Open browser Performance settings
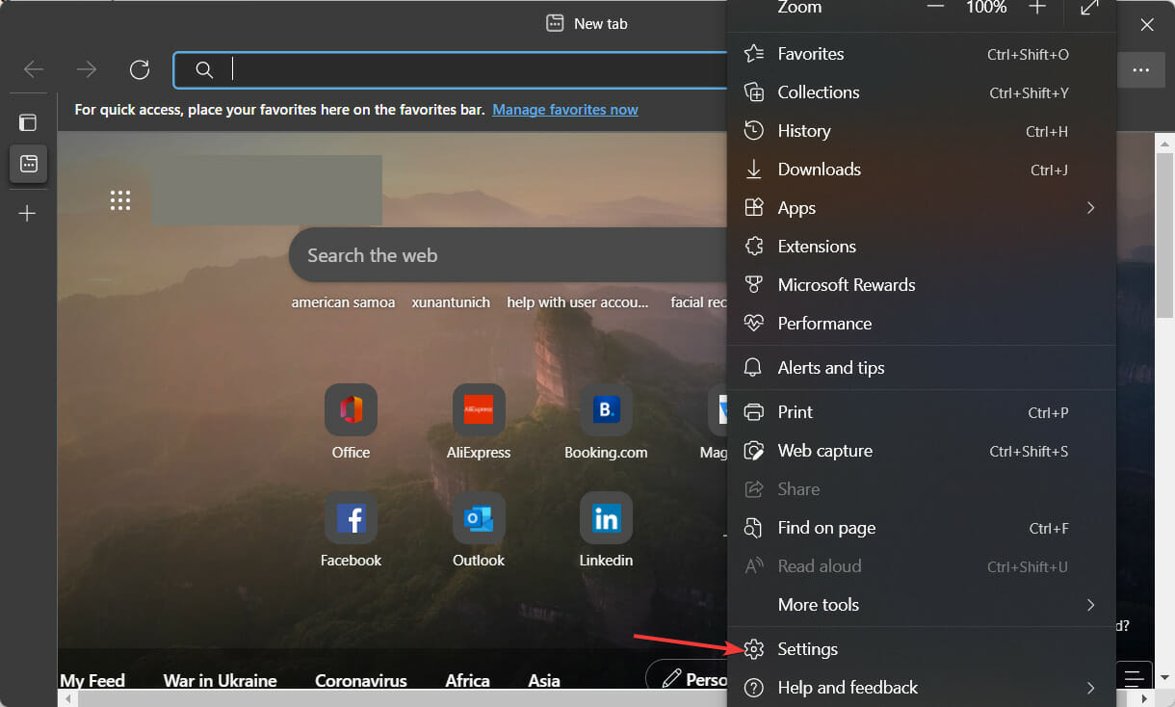 (824, 323)
